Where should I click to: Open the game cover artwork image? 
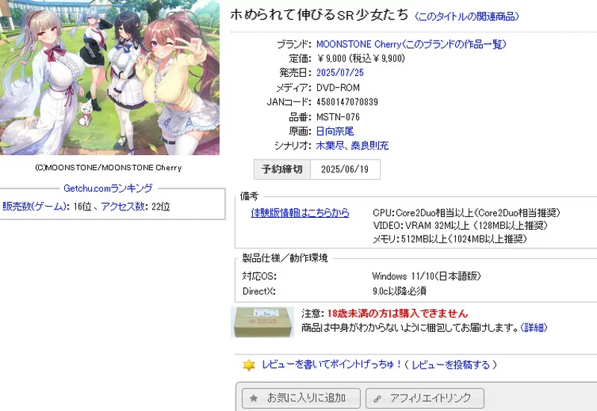[110, 78]
